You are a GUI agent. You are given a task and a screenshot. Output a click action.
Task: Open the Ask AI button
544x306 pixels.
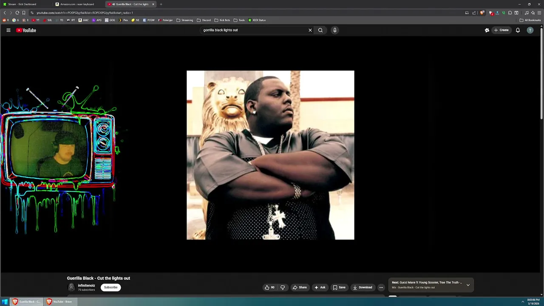click(x=320, y=287)
